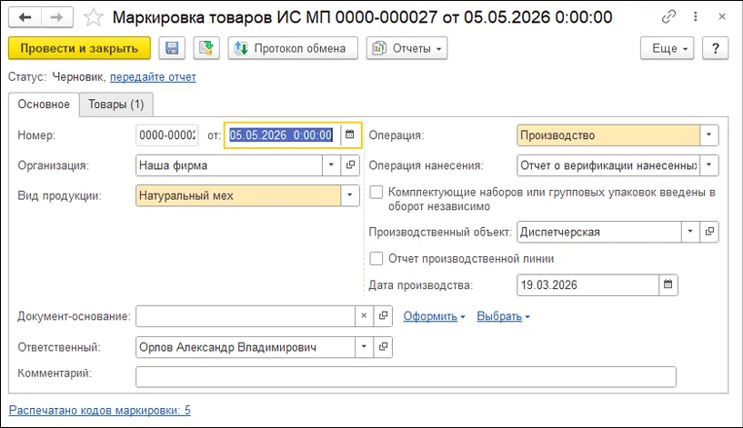Go back with the left arrow button
Image resolution: width=743 pixels, height=428 pixels.
click(x=25, y=17)
